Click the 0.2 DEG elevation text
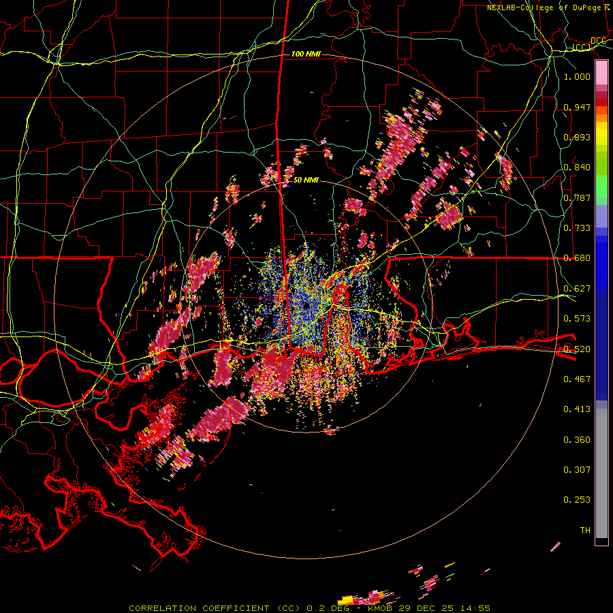 click(328, 608)
